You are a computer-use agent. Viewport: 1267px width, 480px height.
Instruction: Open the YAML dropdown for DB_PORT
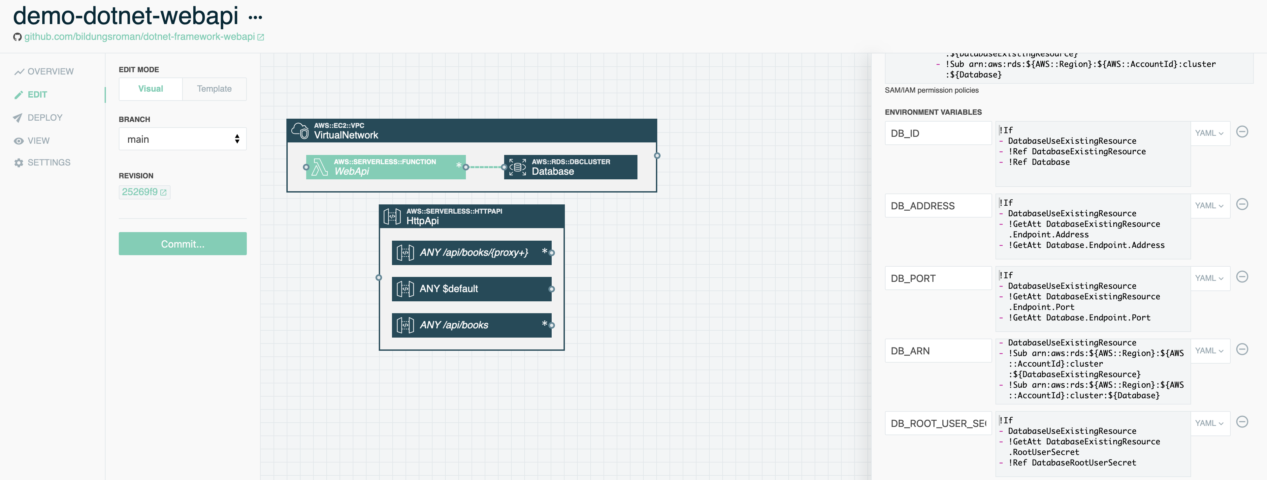click(1210, 279)
